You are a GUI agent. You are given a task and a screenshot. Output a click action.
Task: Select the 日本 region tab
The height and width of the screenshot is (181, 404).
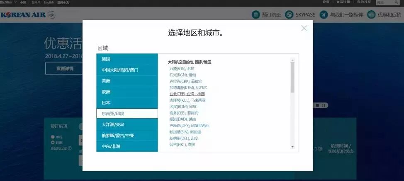[127, 103]
